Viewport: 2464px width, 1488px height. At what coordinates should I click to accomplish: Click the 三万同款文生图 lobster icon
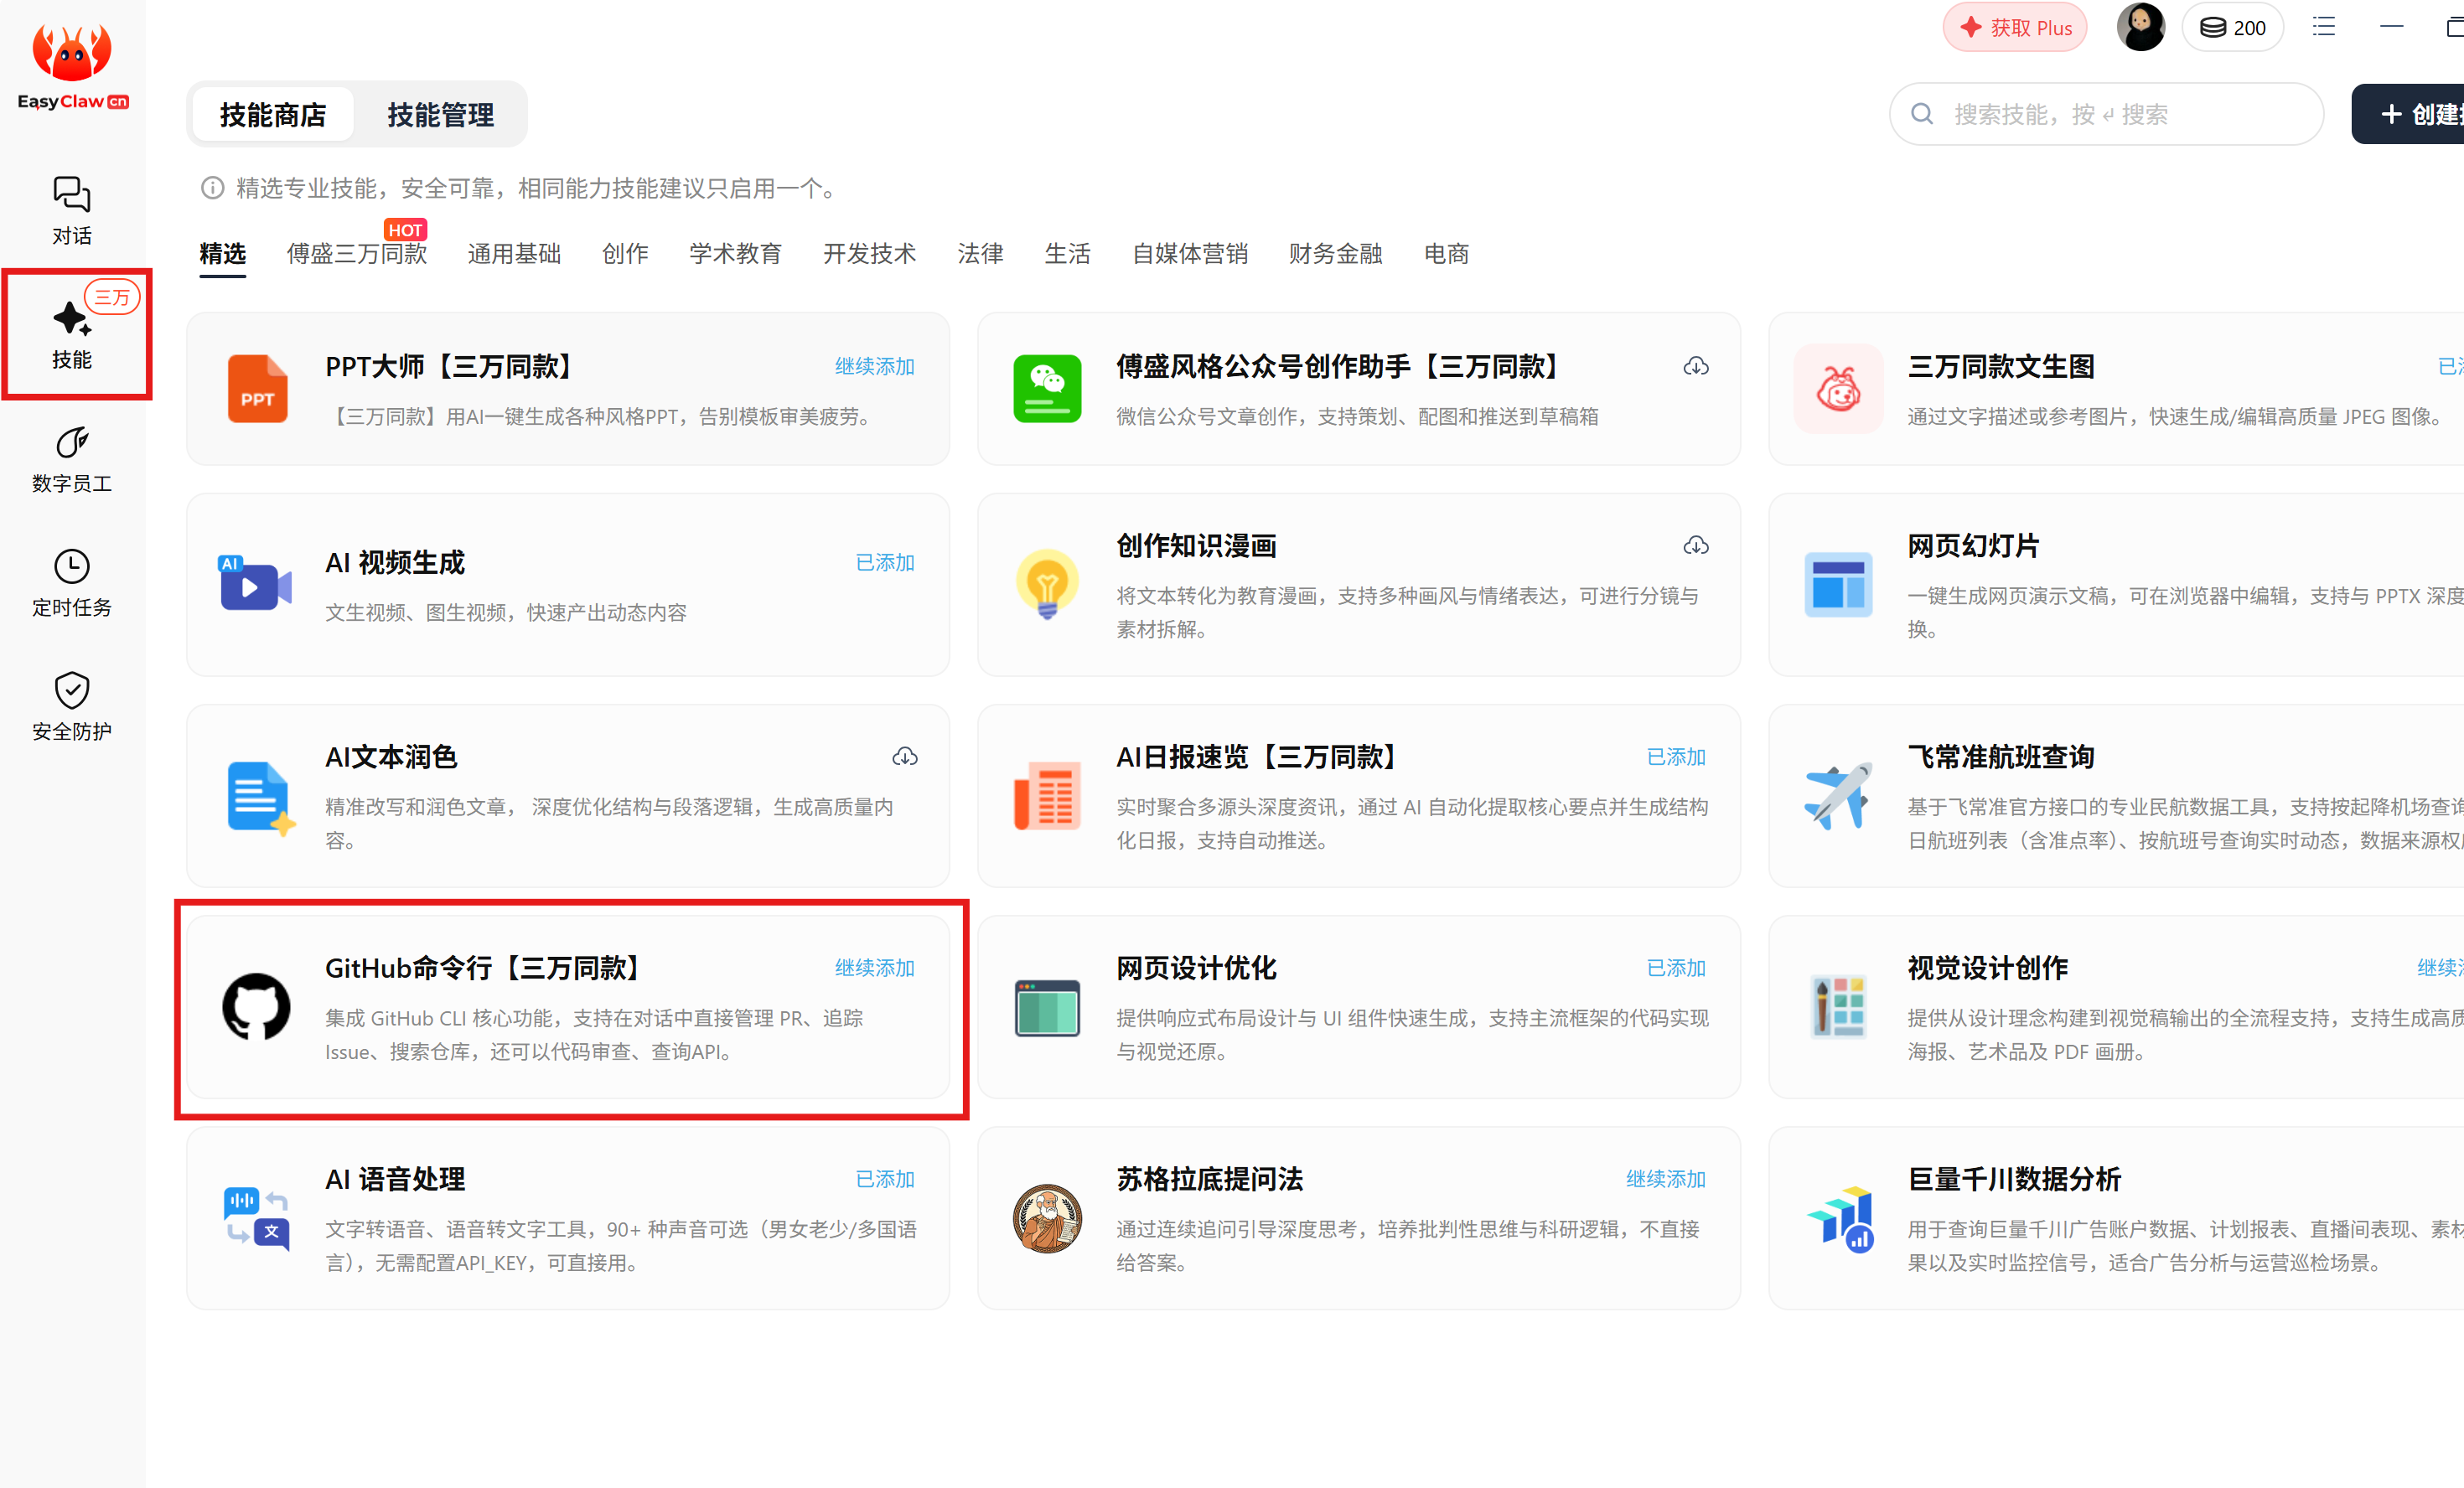pyautogui.click(x=1838, y=388)
